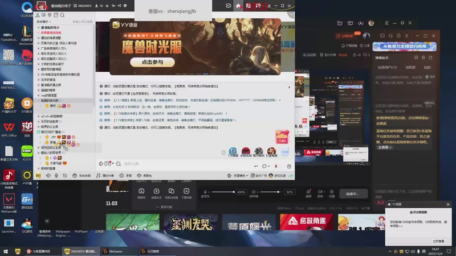Click the 点击参与 banner button

tap(152, 62)
